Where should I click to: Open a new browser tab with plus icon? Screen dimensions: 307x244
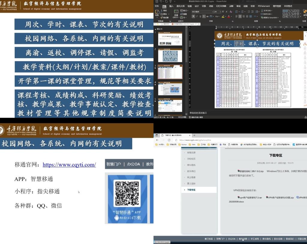(x=194, y=135)
